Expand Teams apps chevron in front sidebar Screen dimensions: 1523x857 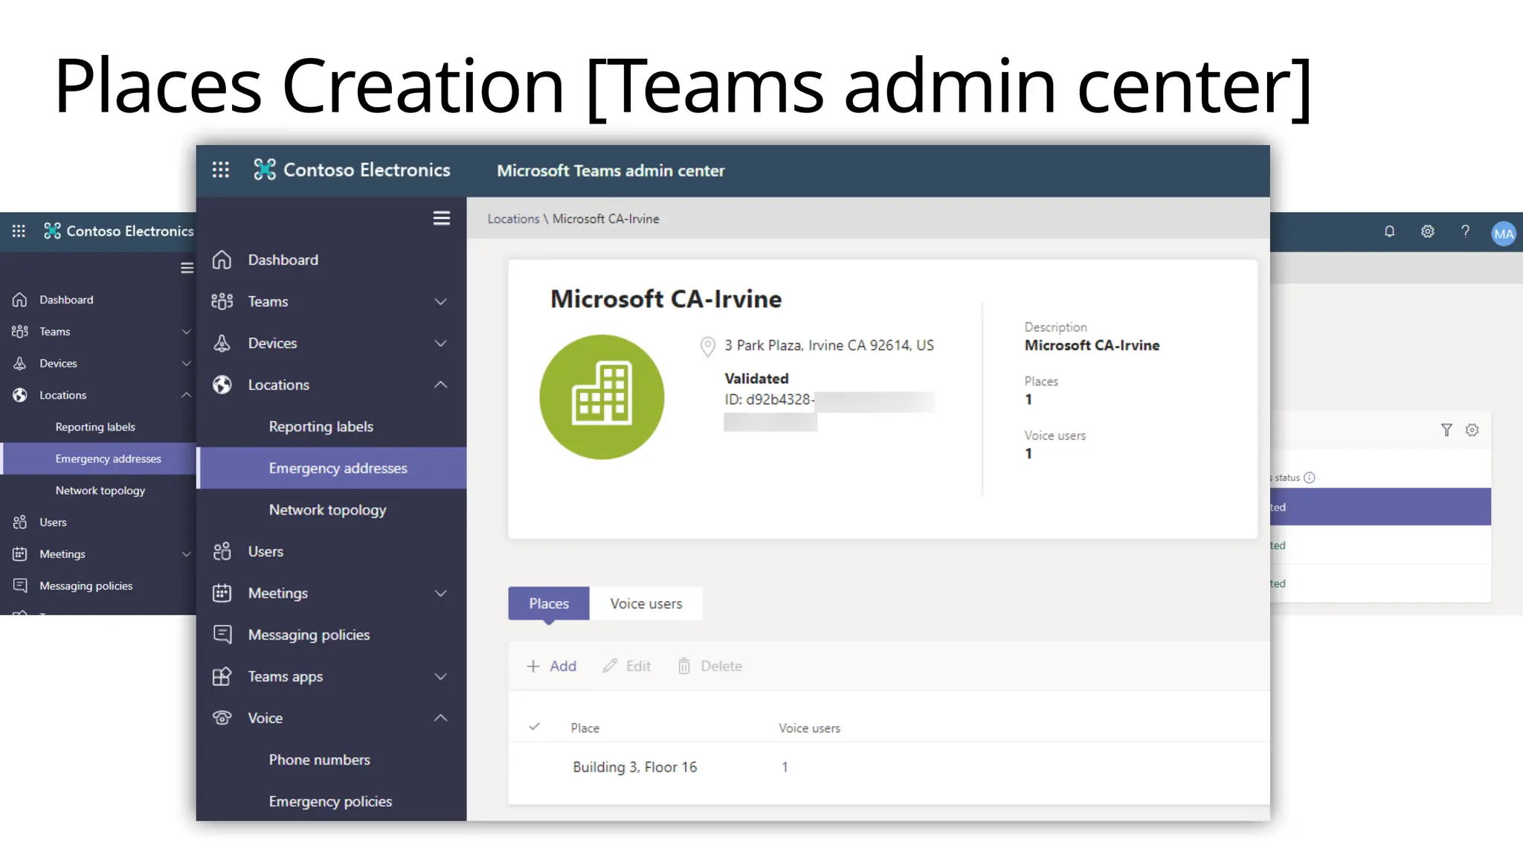click(x=440, y=676)
